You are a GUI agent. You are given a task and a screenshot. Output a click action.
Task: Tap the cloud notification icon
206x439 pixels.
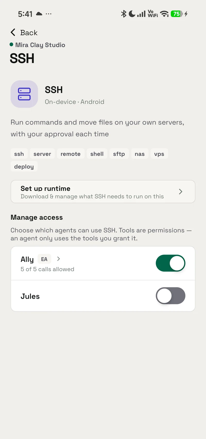click(x=39, y=14)
